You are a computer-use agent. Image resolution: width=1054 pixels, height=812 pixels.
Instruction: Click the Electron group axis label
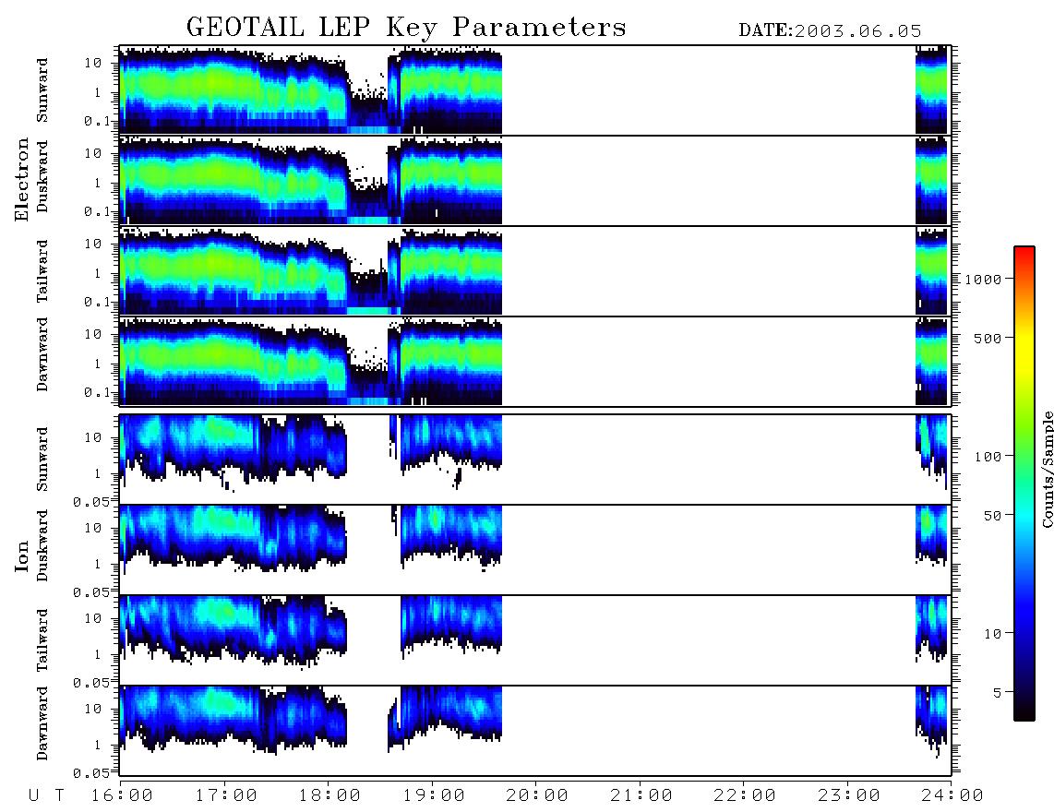[x=21, y=180]
